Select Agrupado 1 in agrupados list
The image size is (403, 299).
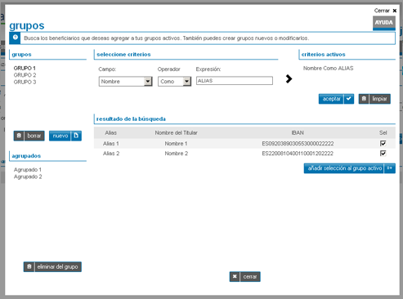[x=28, y=170]
